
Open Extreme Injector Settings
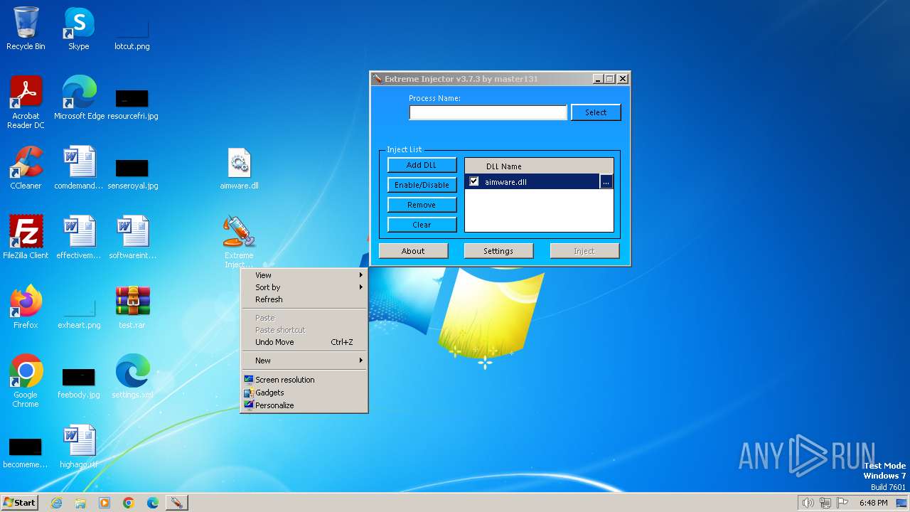(x=498, y=251)
